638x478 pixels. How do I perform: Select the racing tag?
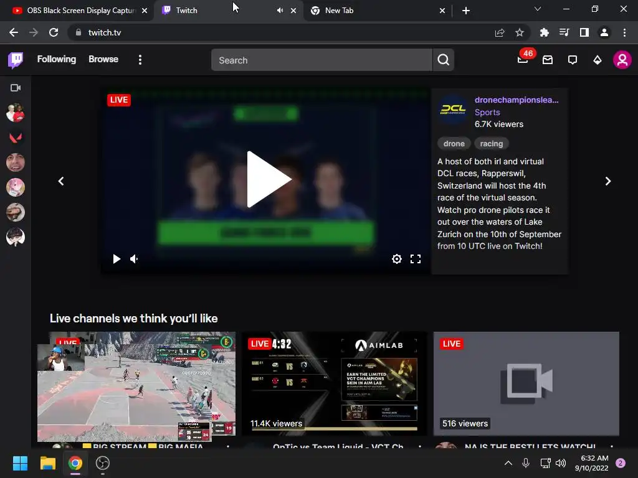point(492,144)
